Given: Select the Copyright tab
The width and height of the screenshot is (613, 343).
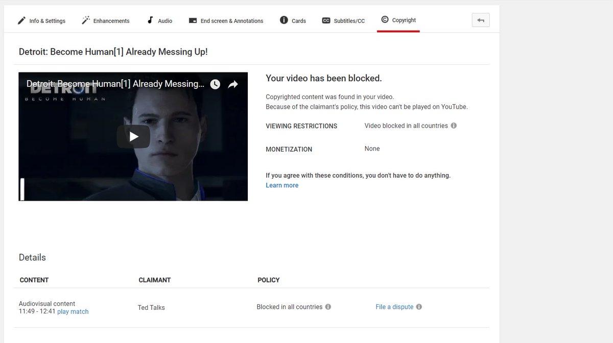Looking at the screenshot, I should point(398,20).
